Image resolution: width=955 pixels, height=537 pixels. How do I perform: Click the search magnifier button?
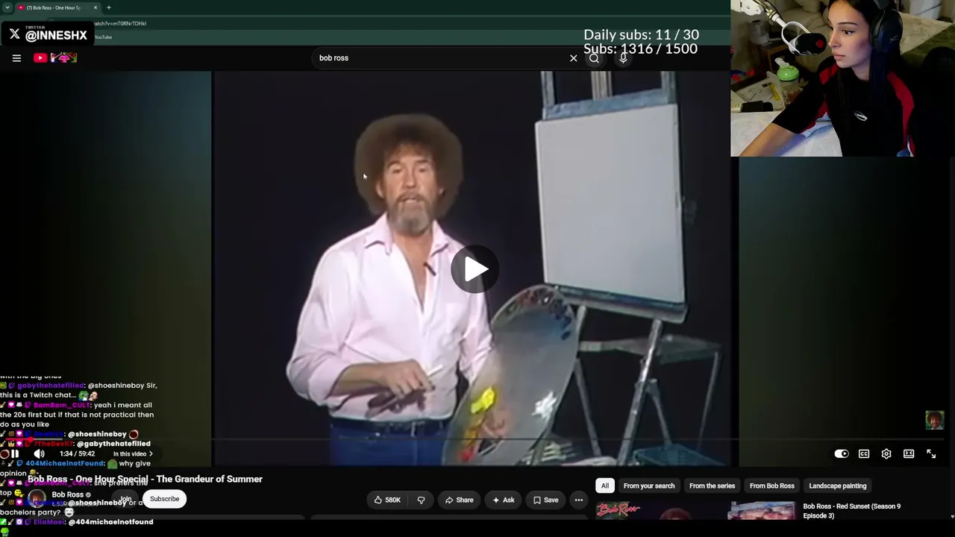coord(594,57)
